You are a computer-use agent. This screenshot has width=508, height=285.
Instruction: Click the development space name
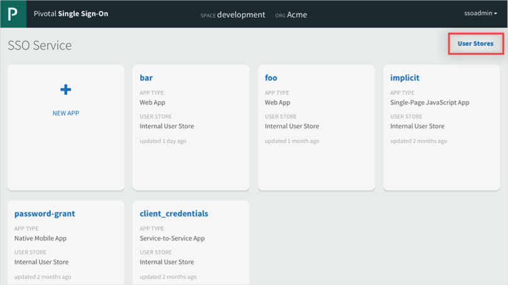point(241,14)
